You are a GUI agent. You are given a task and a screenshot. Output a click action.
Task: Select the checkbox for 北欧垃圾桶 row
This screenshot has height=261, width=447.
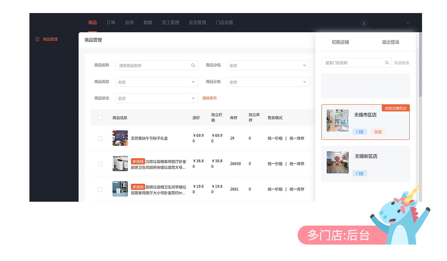click(100, 164)
